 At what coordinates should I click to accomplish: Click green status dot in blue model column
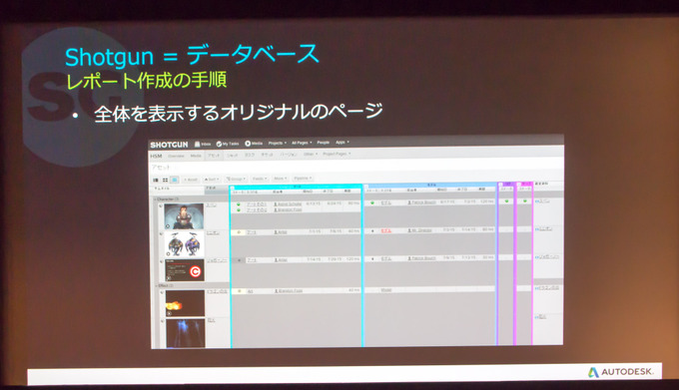coord(372,202)
